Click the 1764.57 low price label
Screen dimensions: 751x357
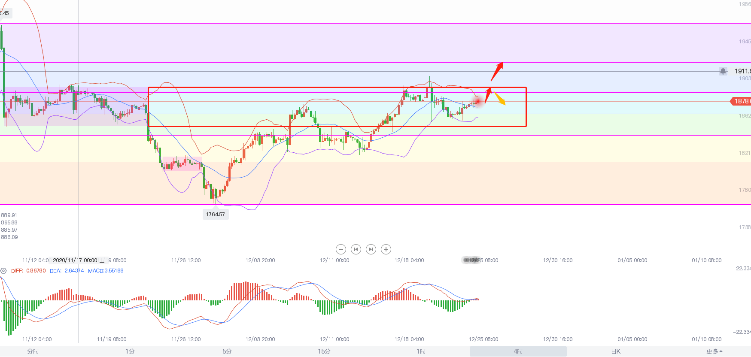coord(216,214)
